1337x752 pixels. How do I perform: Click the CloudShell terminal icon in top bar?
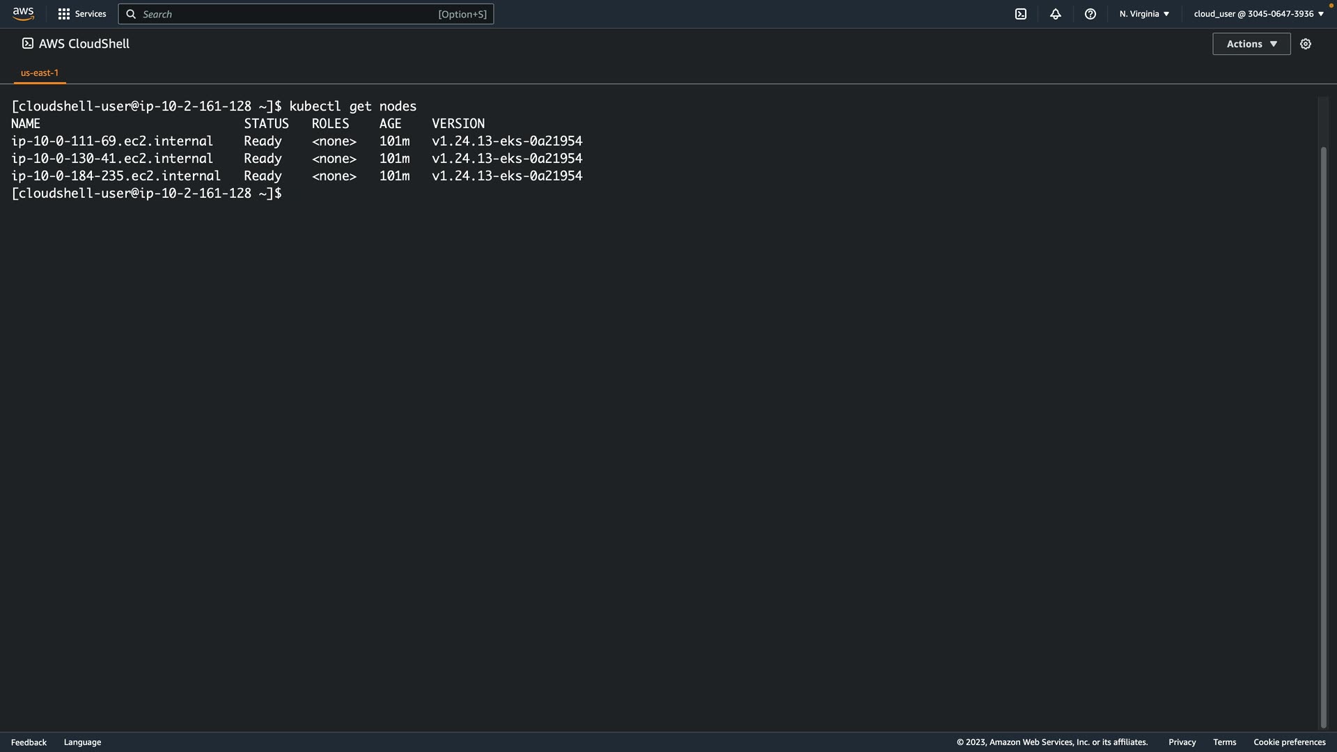point(1021,14)
